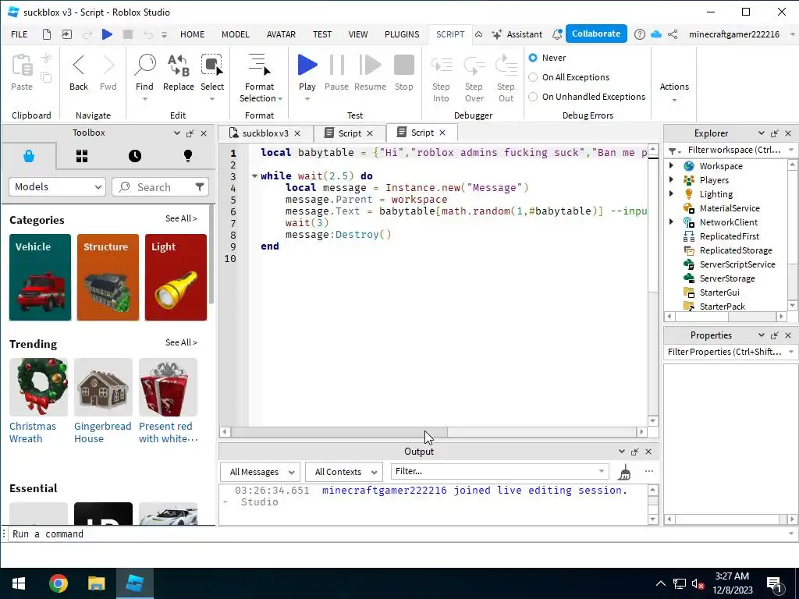799x599 pixels.
Task: Select On All Exceptions radio button
Action: pyautogui.click(x=533, y=77)
